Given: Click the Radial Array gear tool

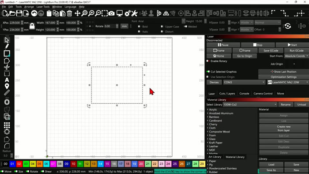Looking at the screenshot, I should tap(7, 132).
